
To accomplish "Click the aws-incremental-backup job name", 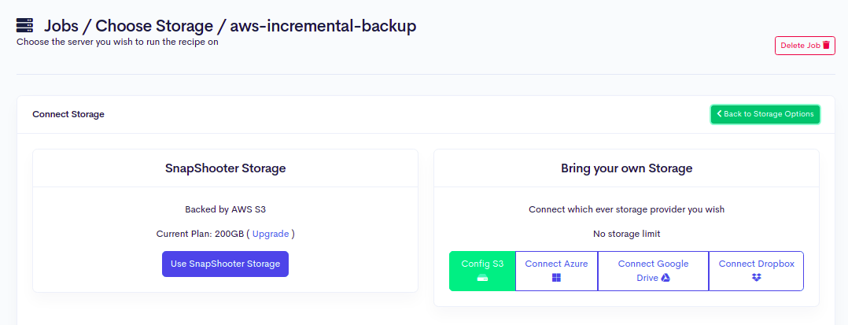I will click(323, 26).
